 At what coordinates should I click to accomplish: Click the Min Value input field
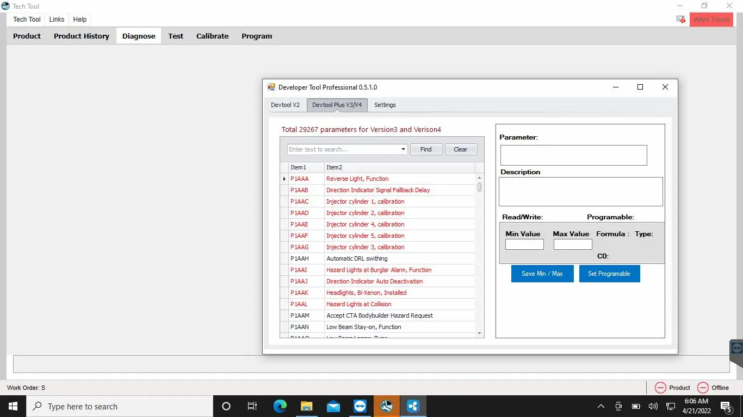tap(524, 245)
